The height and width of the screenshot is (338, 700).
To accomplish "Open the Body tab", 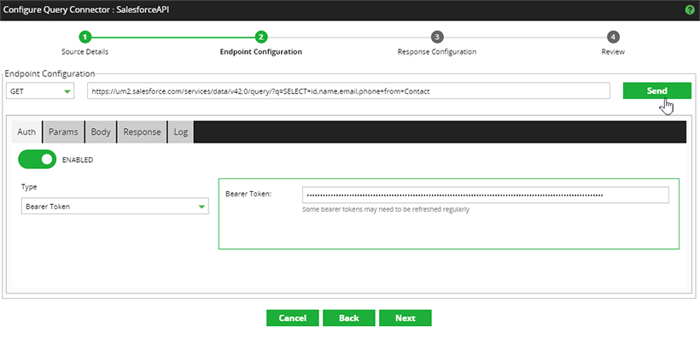I will click(101, 131).
